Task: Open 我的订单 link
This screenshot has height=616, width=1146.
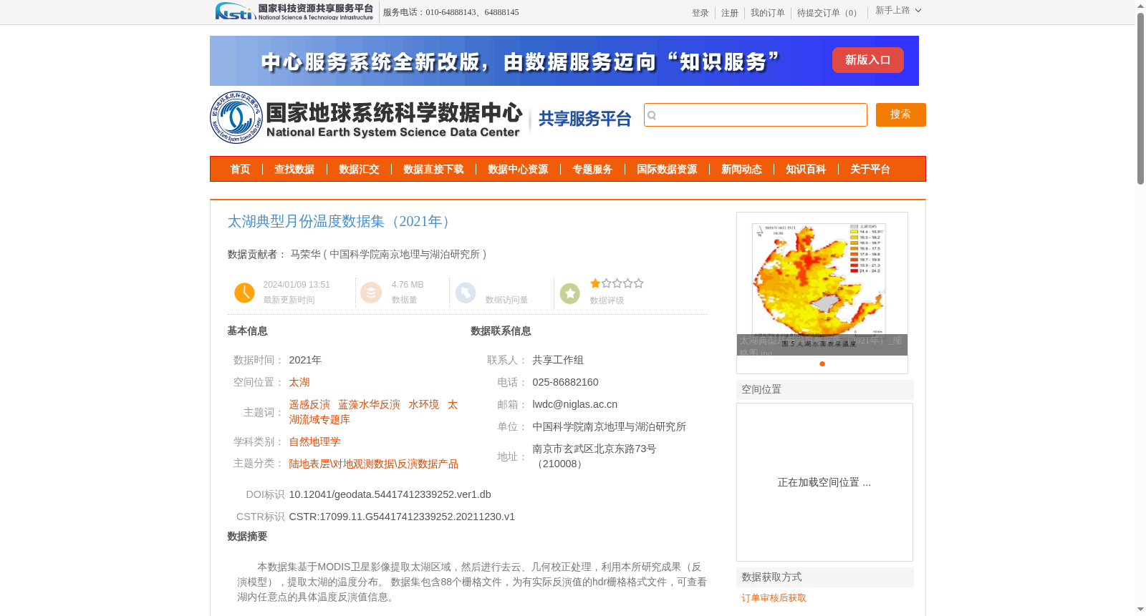Action: (767, 13)
